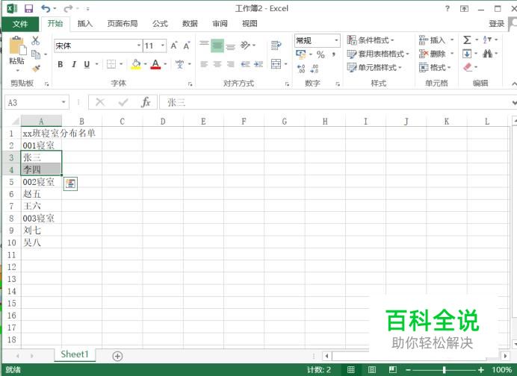Save the workbook with the floppy icon
Screen dimensions: 517x376
pyautogui.click(x=28, y=8)
